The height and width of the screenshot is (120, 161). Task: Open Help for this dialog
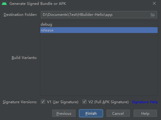[145, 113]
